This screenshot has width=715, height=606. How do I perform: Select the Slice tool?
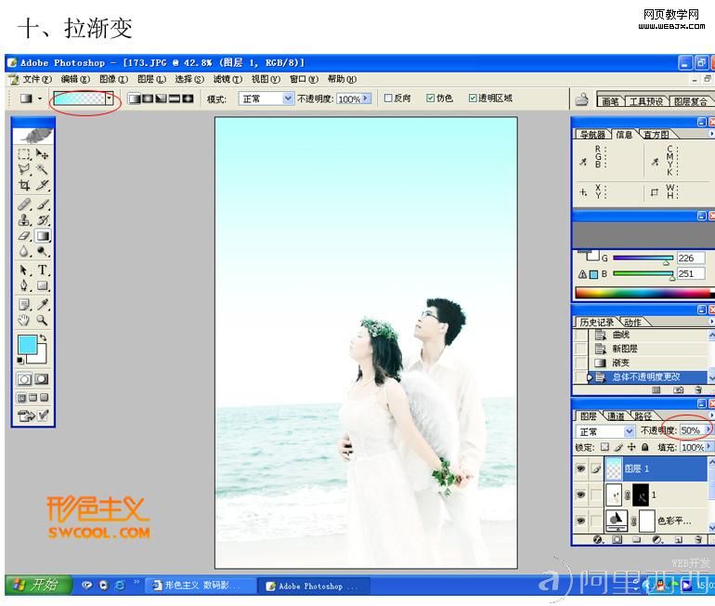[x=43, y=185]
